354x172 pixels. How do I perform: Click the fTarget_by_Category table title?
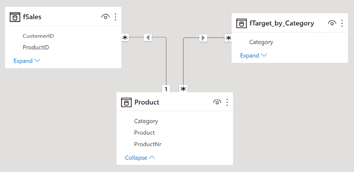tap(282, 23)
